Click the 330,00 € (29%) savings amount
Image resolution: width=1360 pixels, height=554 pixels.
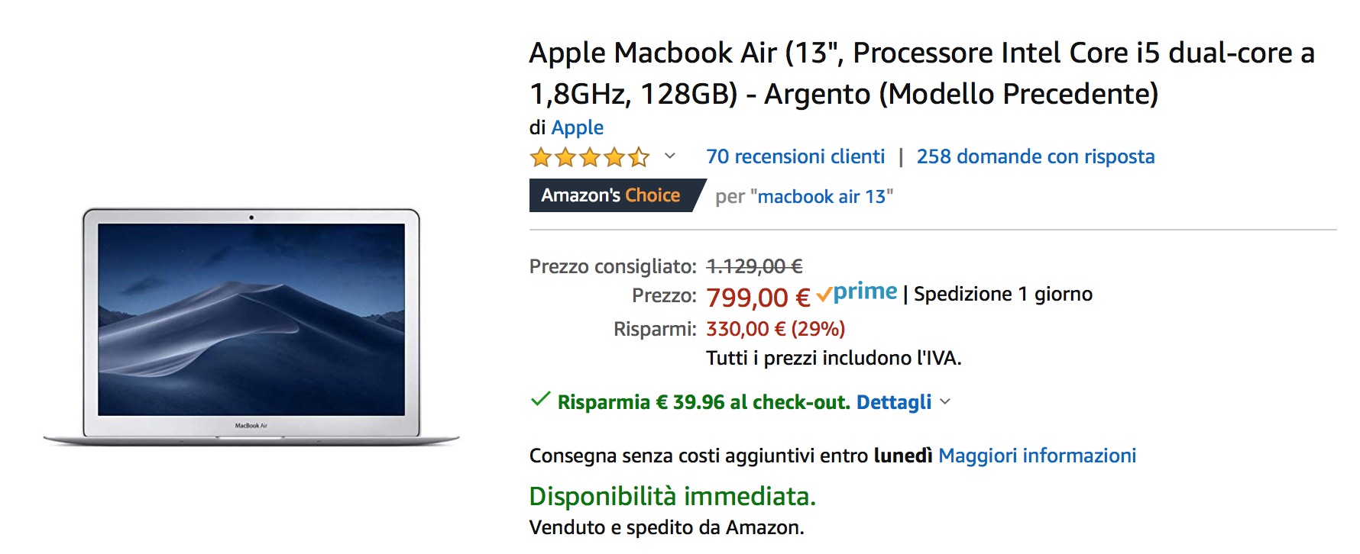coord(775,329)
